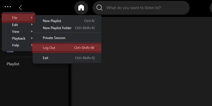This screenshot has width=212, height=106.
Task: Click Log Out in the File submenu
Action: (x=66, y=48)
